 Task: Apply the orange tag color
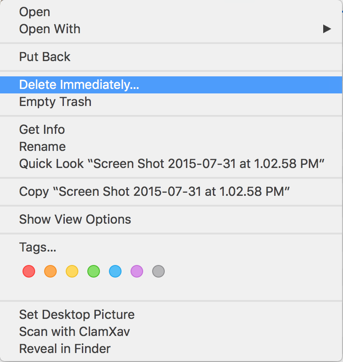[50, 271]
